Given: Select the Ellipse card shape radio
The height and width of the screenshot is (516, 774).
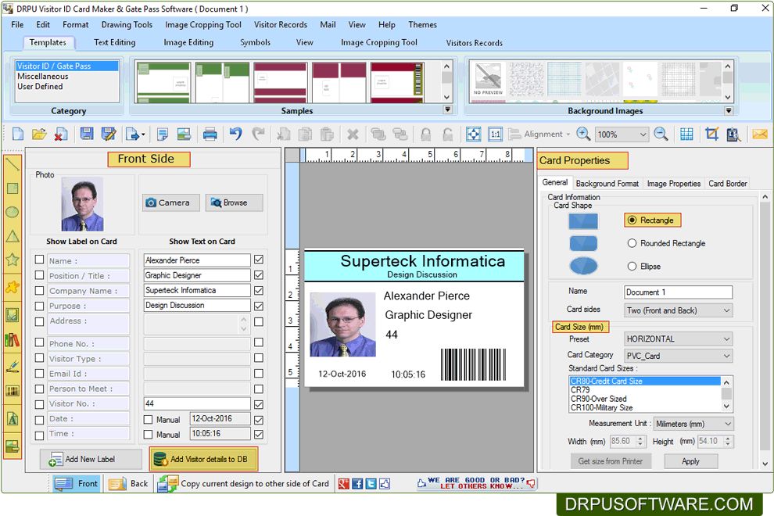Looking at the screenshot, I should (632, 266).
